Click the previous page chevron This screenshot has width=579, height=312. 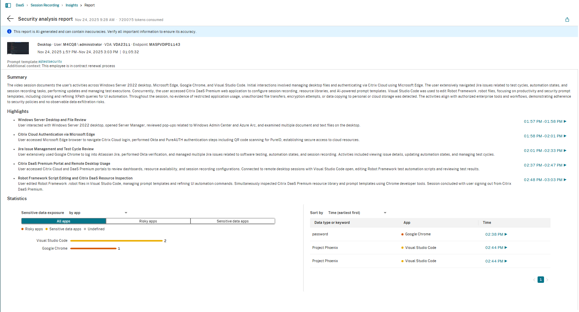click(x=534, y=280)
